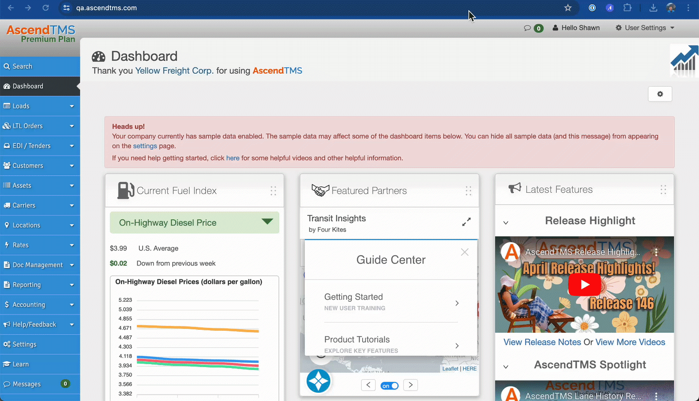The height and width of the screenshot is (401, 699).
Task: Click the browser profile avatar
Action: coord(671,8)
